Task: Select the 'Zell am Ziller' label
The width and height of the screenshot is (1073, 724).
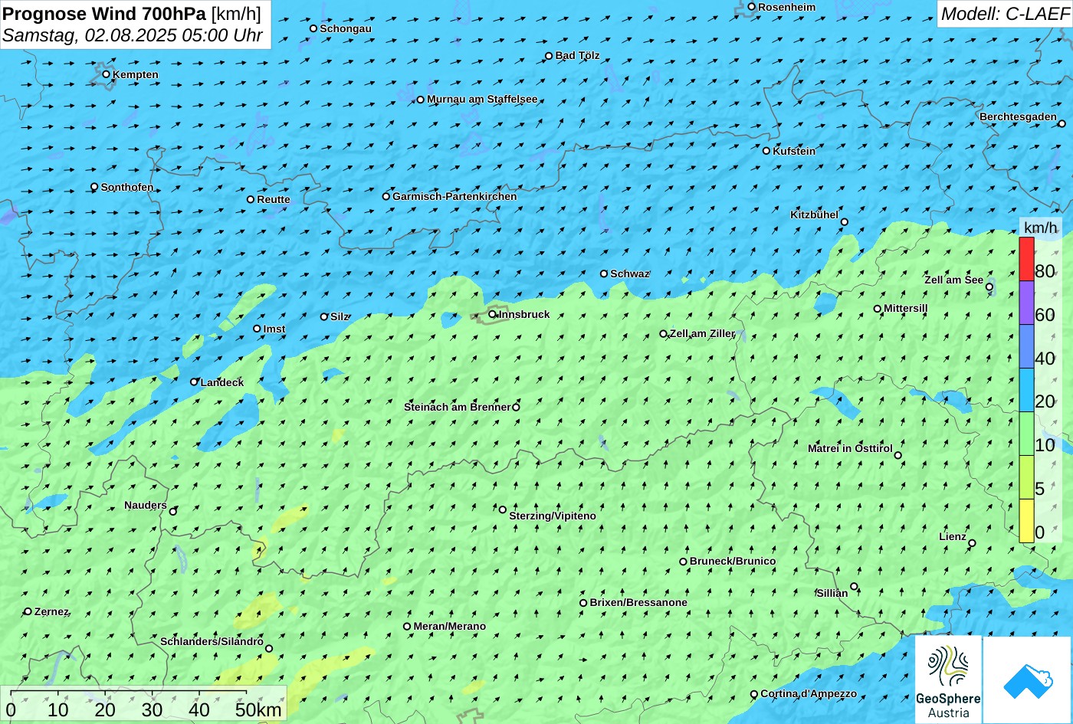Action: pyautogui.click(x=703, y=333)
